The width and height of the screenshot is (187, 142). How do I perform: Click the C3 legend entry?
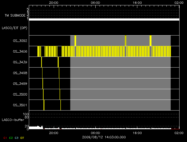pos(17,137)
